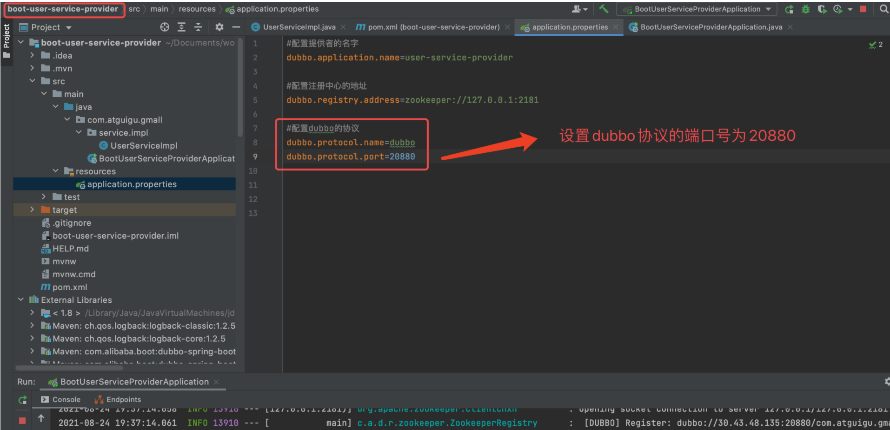Screen dimensions: 890x430
Task: Expand the target folder
Action: pos(32,210)
